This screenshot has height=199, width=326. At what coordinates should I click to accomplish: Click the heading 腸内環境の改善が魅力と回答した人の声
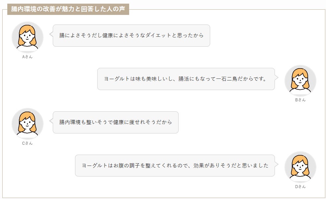[x=68, y=9]
